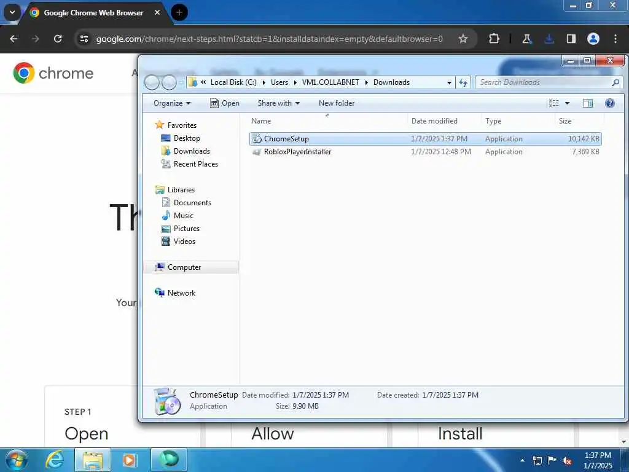Select the RobloxPlayerInstaller file

click(425, 152)
